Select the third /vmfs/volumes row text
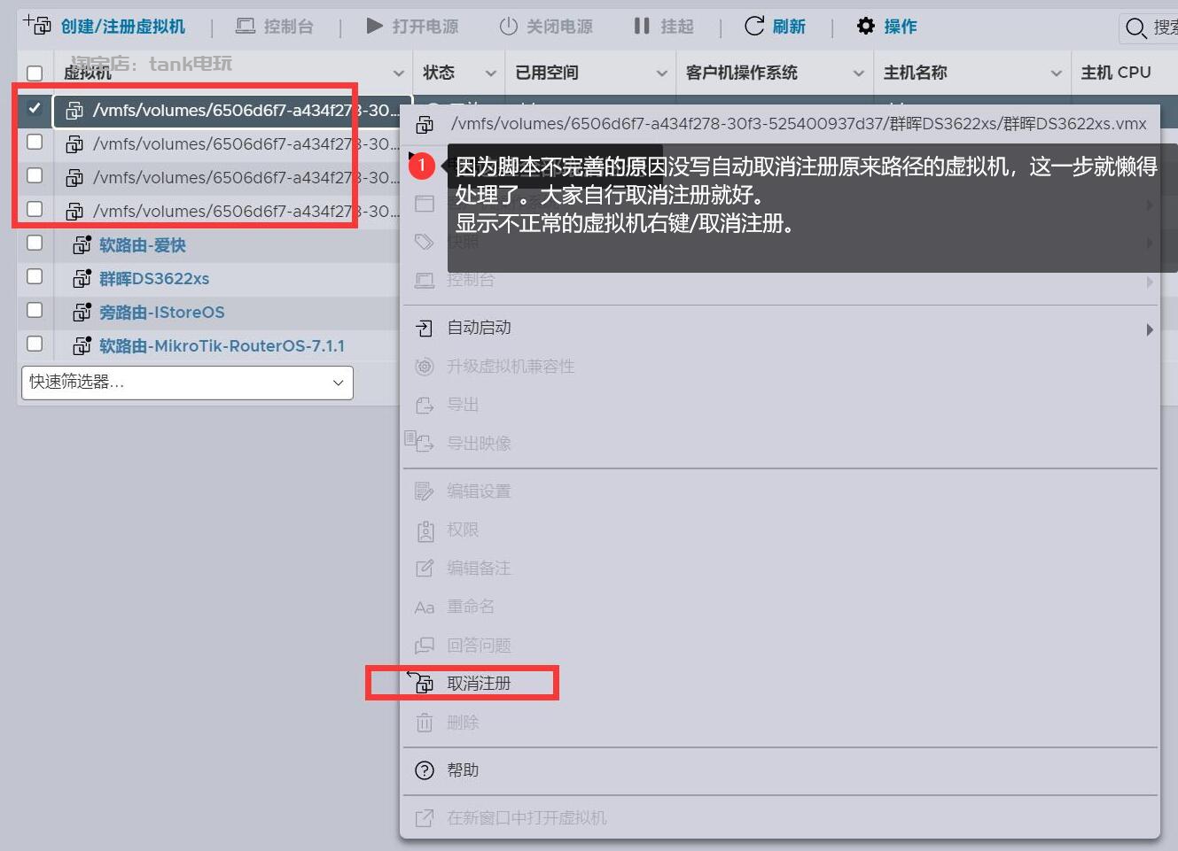The height and width of the screenshot is (851, 1178). click(x=246, y=178)
